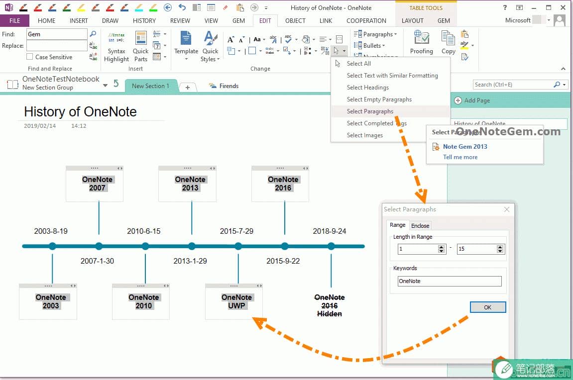The image size is (573, 380).
Task: Open the Customize Quick Access Toolbar dropdown
Action: click(266, 7)
